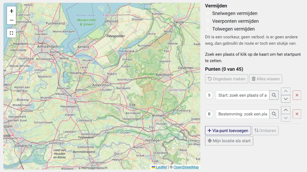Click the B destination marker badge
307x172 pixels.
[x=209, y=114]
